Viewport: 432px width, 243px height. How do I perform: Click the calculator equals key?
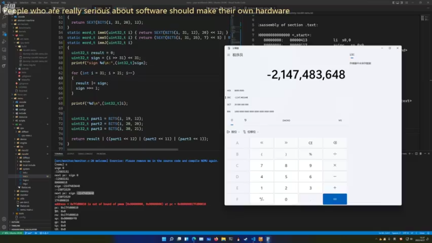point(335,199)
